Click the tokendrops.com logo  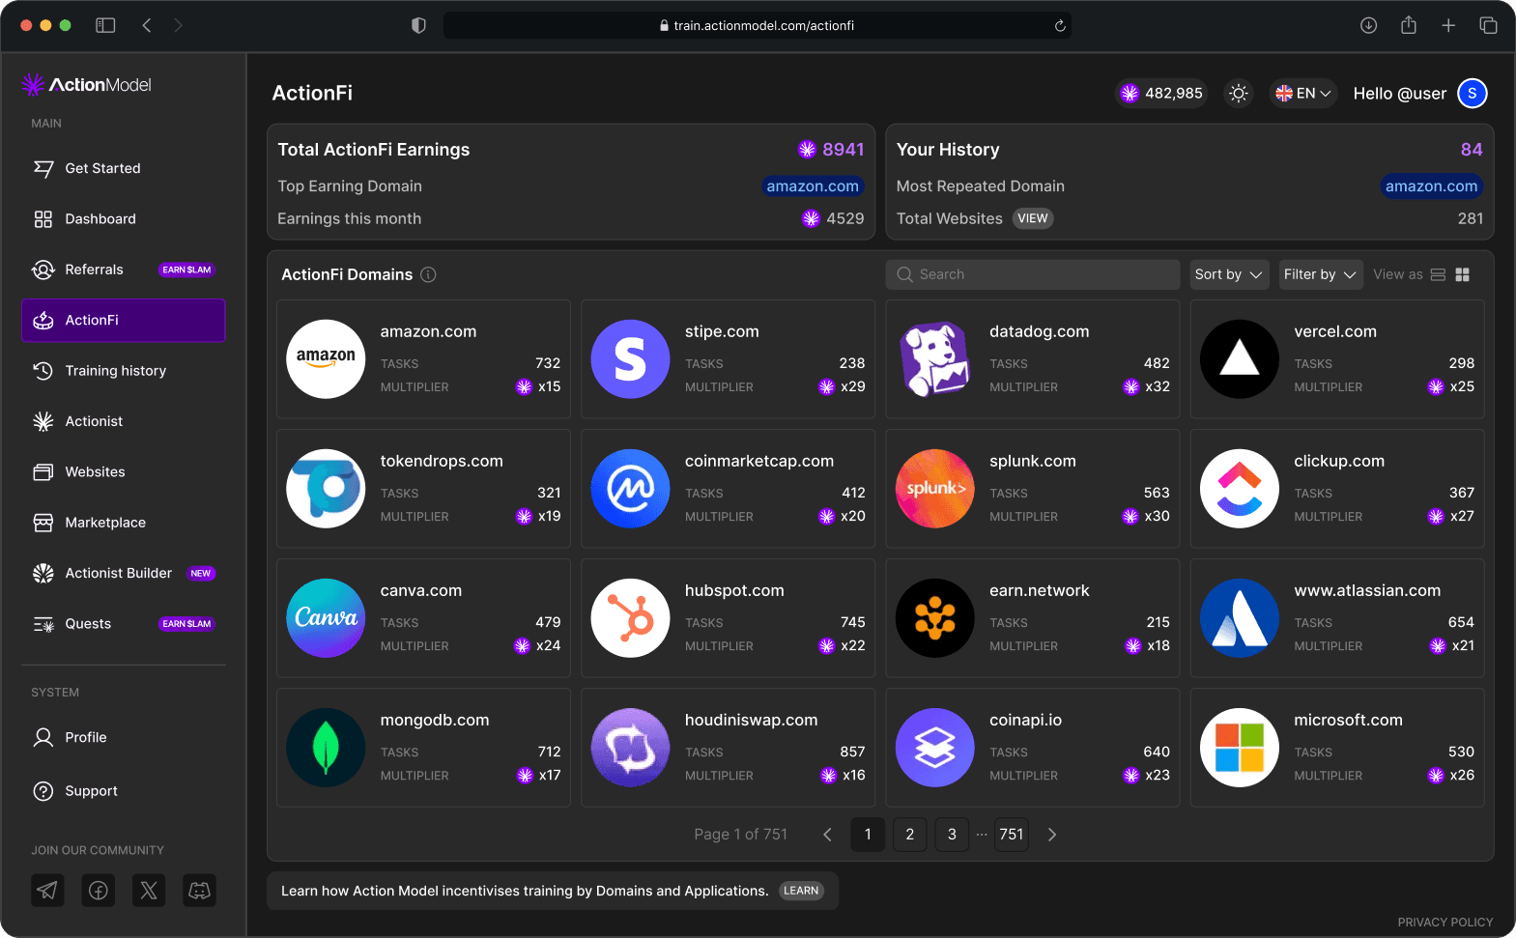click(326, 489)
